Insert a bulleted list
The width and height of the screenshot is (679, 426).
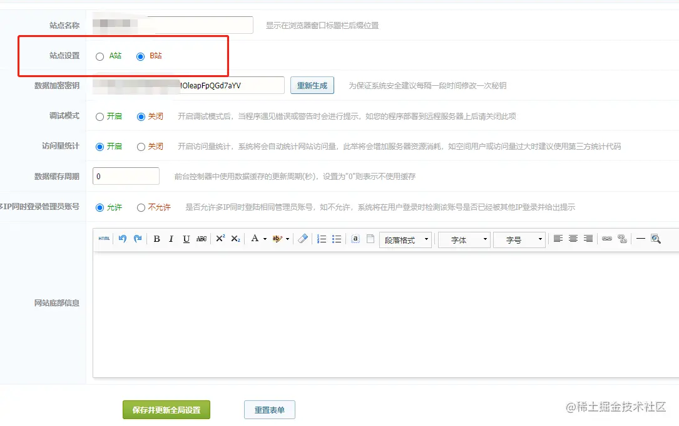[337, 239]
